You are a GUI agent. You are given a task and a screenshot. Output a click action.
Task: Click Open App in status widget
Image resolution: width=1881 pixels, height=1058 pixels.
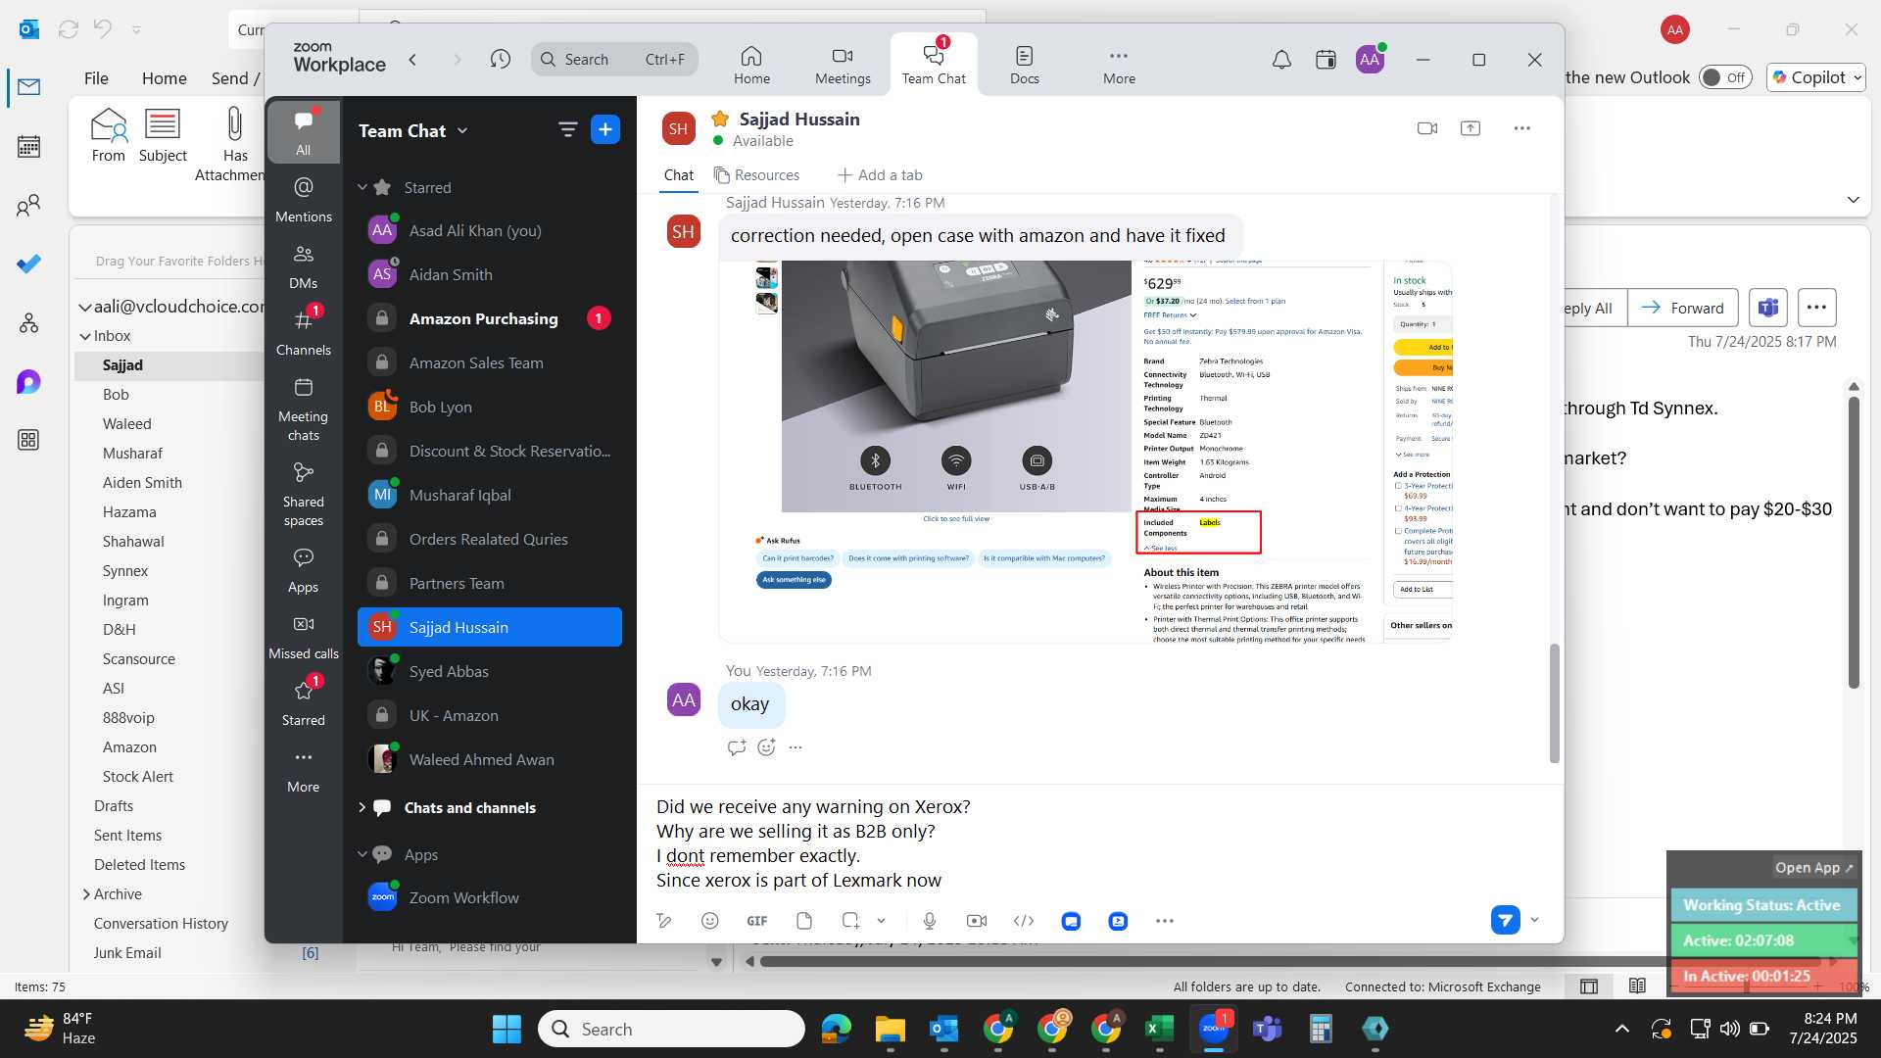click(x=1813, y=867)
